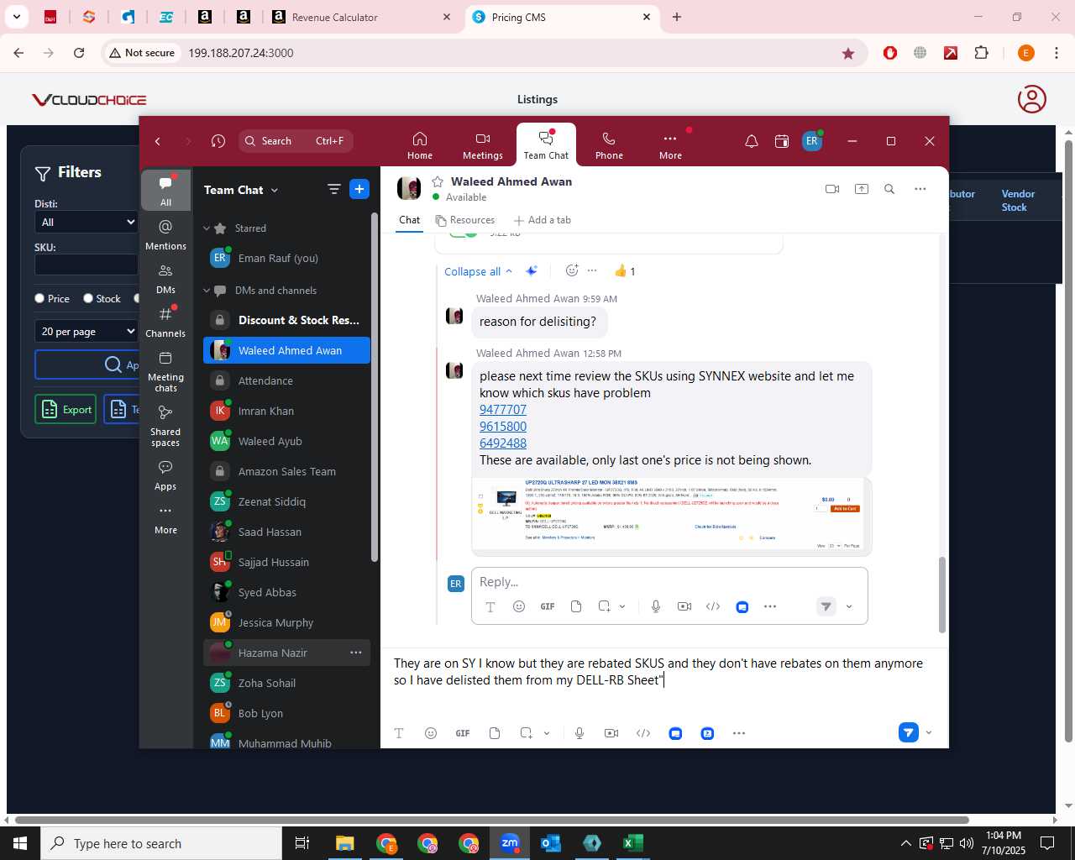Screen dimensions: 1075x860
Task: Open send options dropdown in reply box
Action: [x=849, y=606]
